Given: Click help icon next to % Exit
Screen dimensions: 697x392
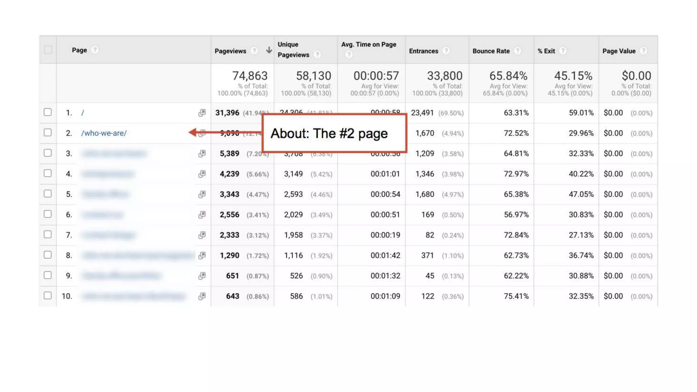Looking at the screenshot, I should tap(563, 51).
